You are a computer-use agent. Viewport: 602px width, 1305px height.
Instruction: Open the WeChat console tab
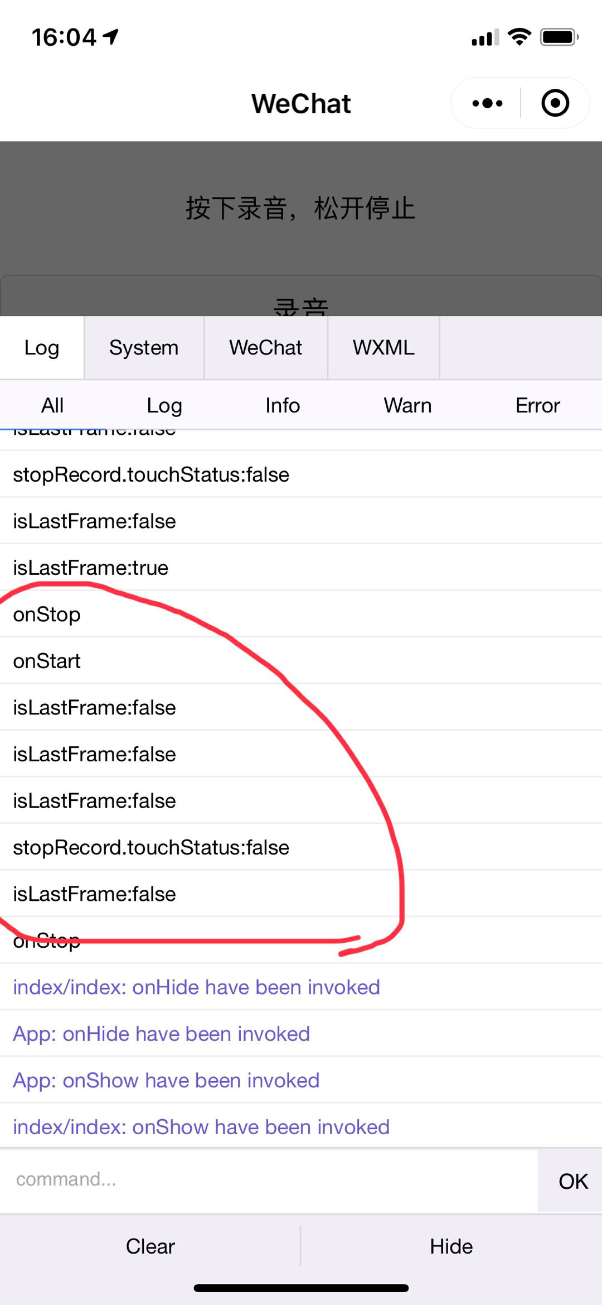[266, 348]
